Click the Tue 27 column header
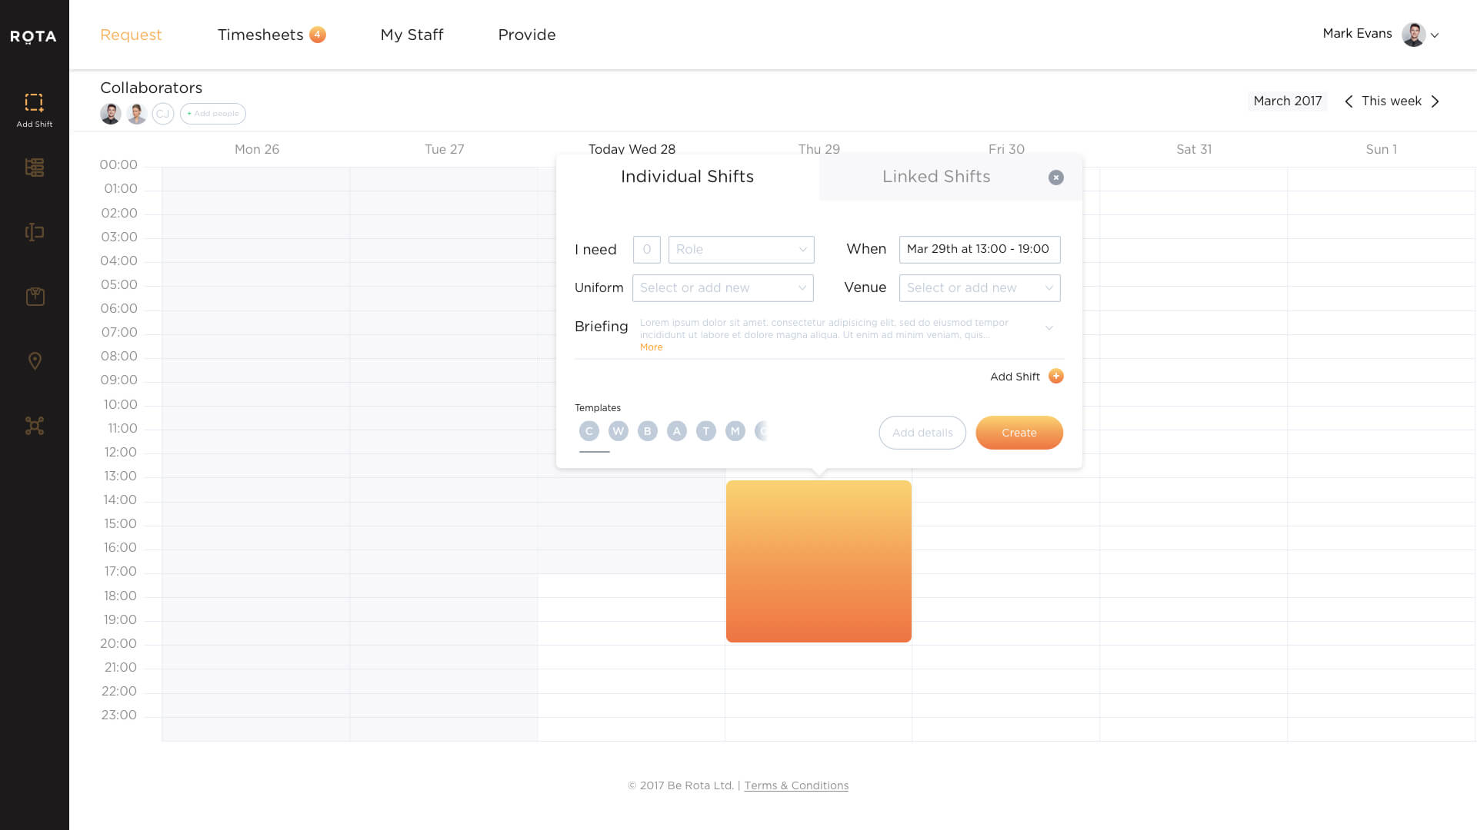Image resolution: width=1477 pixels, height=830 pixels. [445, 149]
